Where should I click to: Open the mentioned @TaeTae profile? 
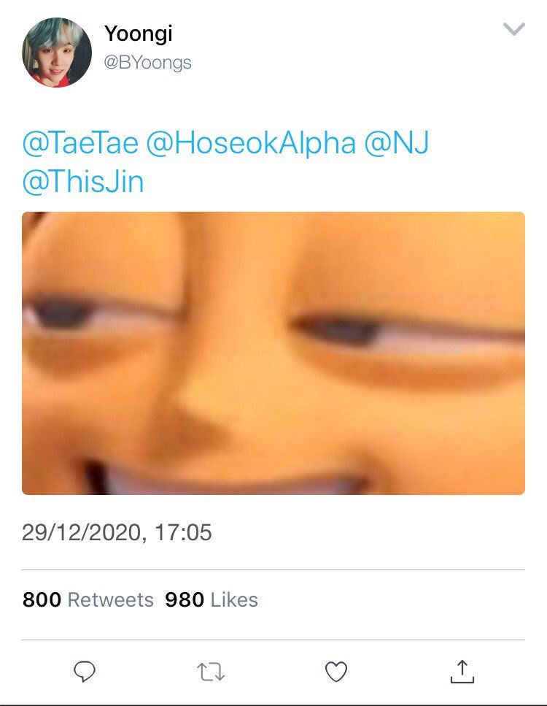click(80, 142)
